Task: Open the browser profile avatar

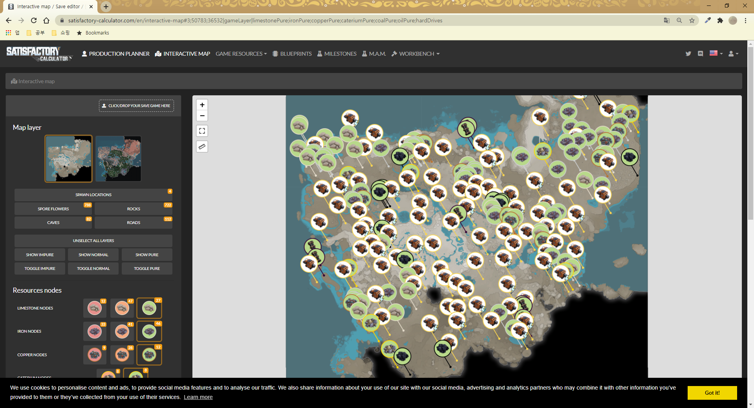Action: pyautogui.click(x=733, y=20)
